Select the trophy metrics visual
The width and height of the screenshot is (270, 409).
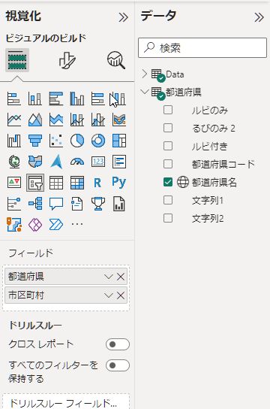click(97, 204)
